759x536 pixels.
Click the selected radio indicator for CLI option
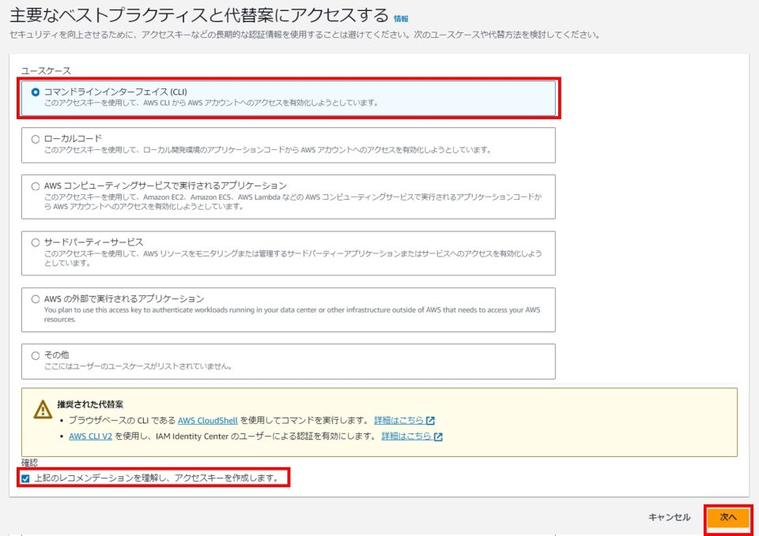coord(33,94)
